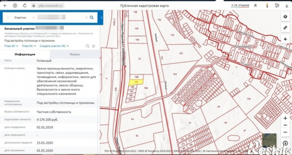292x155 pixels.
Task: Click parcel 790 on the map
Action: click(x=146, y=88)
